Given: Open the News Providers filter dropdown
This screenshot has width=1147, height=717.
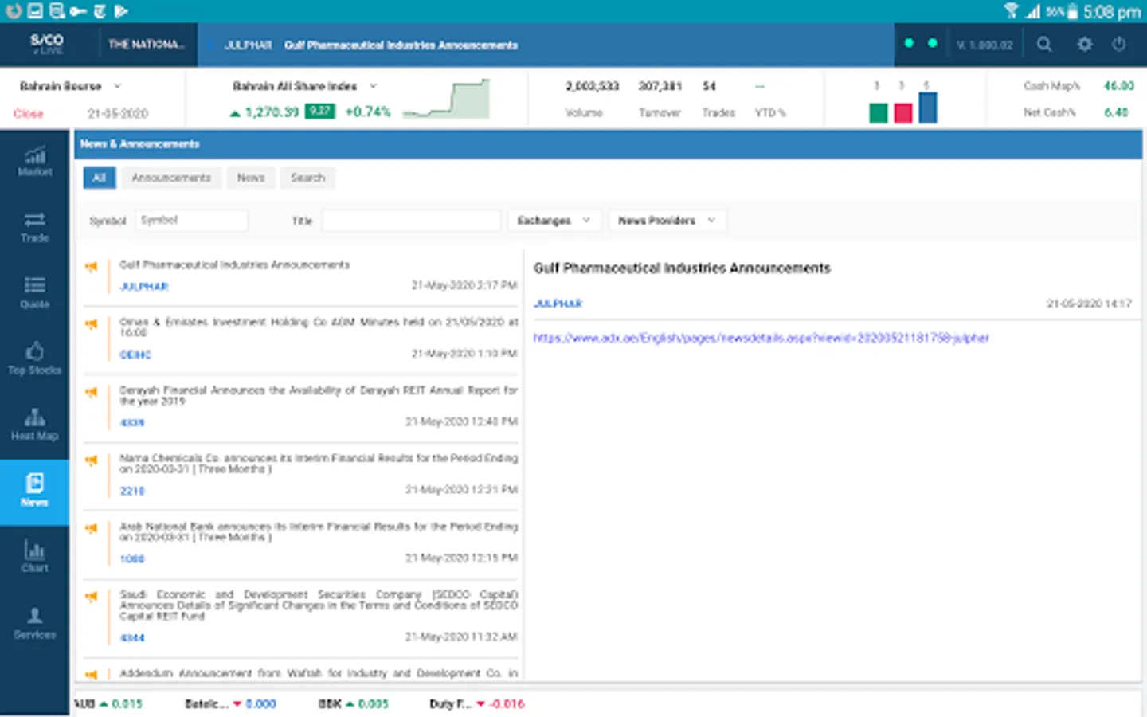Looking at the screenshot, I should pyautogui.click(x=667, y=221).
